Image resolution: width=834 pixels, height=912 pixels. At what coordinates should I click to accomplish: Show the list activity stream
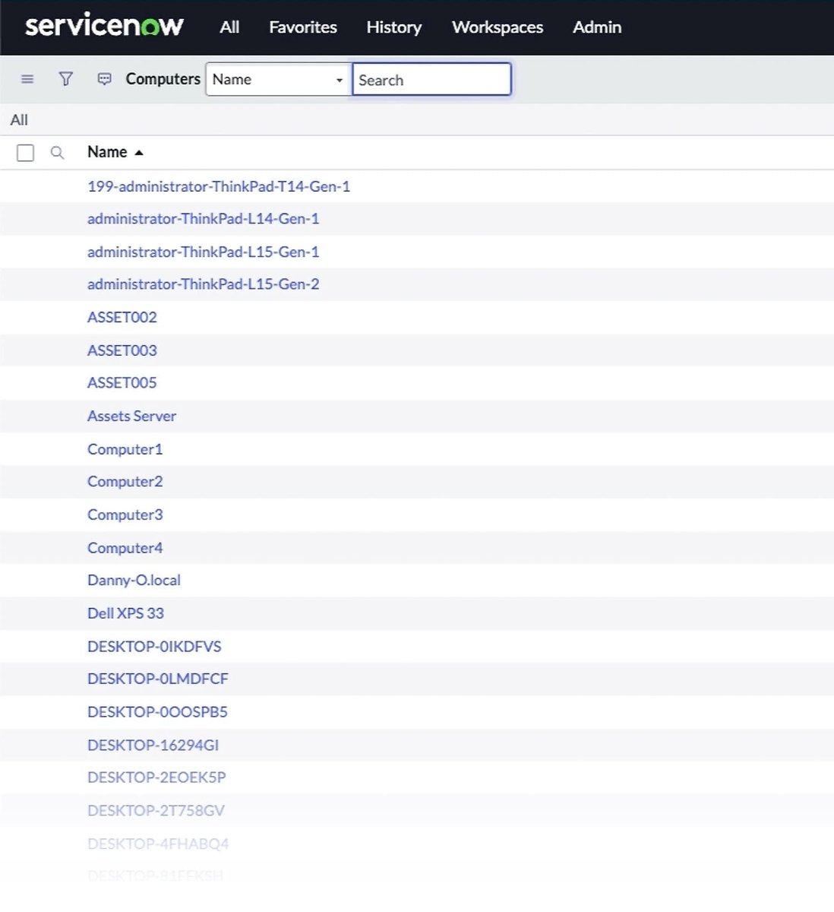(104, 78)
